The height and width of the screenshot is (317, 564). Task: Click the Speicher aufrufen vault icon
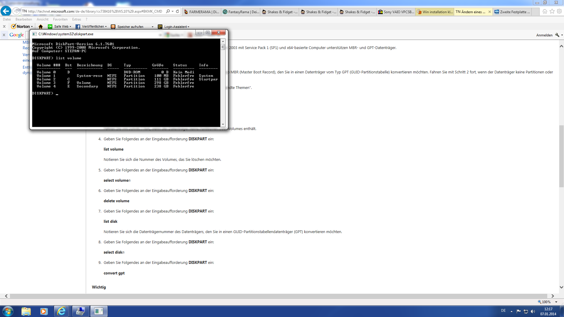[113, 27]
